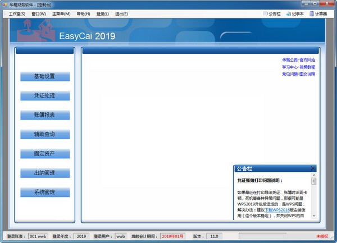Open the 登录(L) menu
Screen dimensions: 337x243
click(103, 14)
